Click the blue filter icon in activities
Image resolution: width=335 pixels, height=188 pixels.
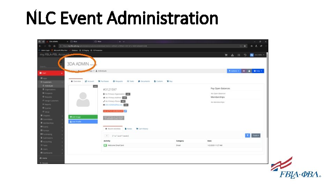pyautogui.click(x=247, y=135)
